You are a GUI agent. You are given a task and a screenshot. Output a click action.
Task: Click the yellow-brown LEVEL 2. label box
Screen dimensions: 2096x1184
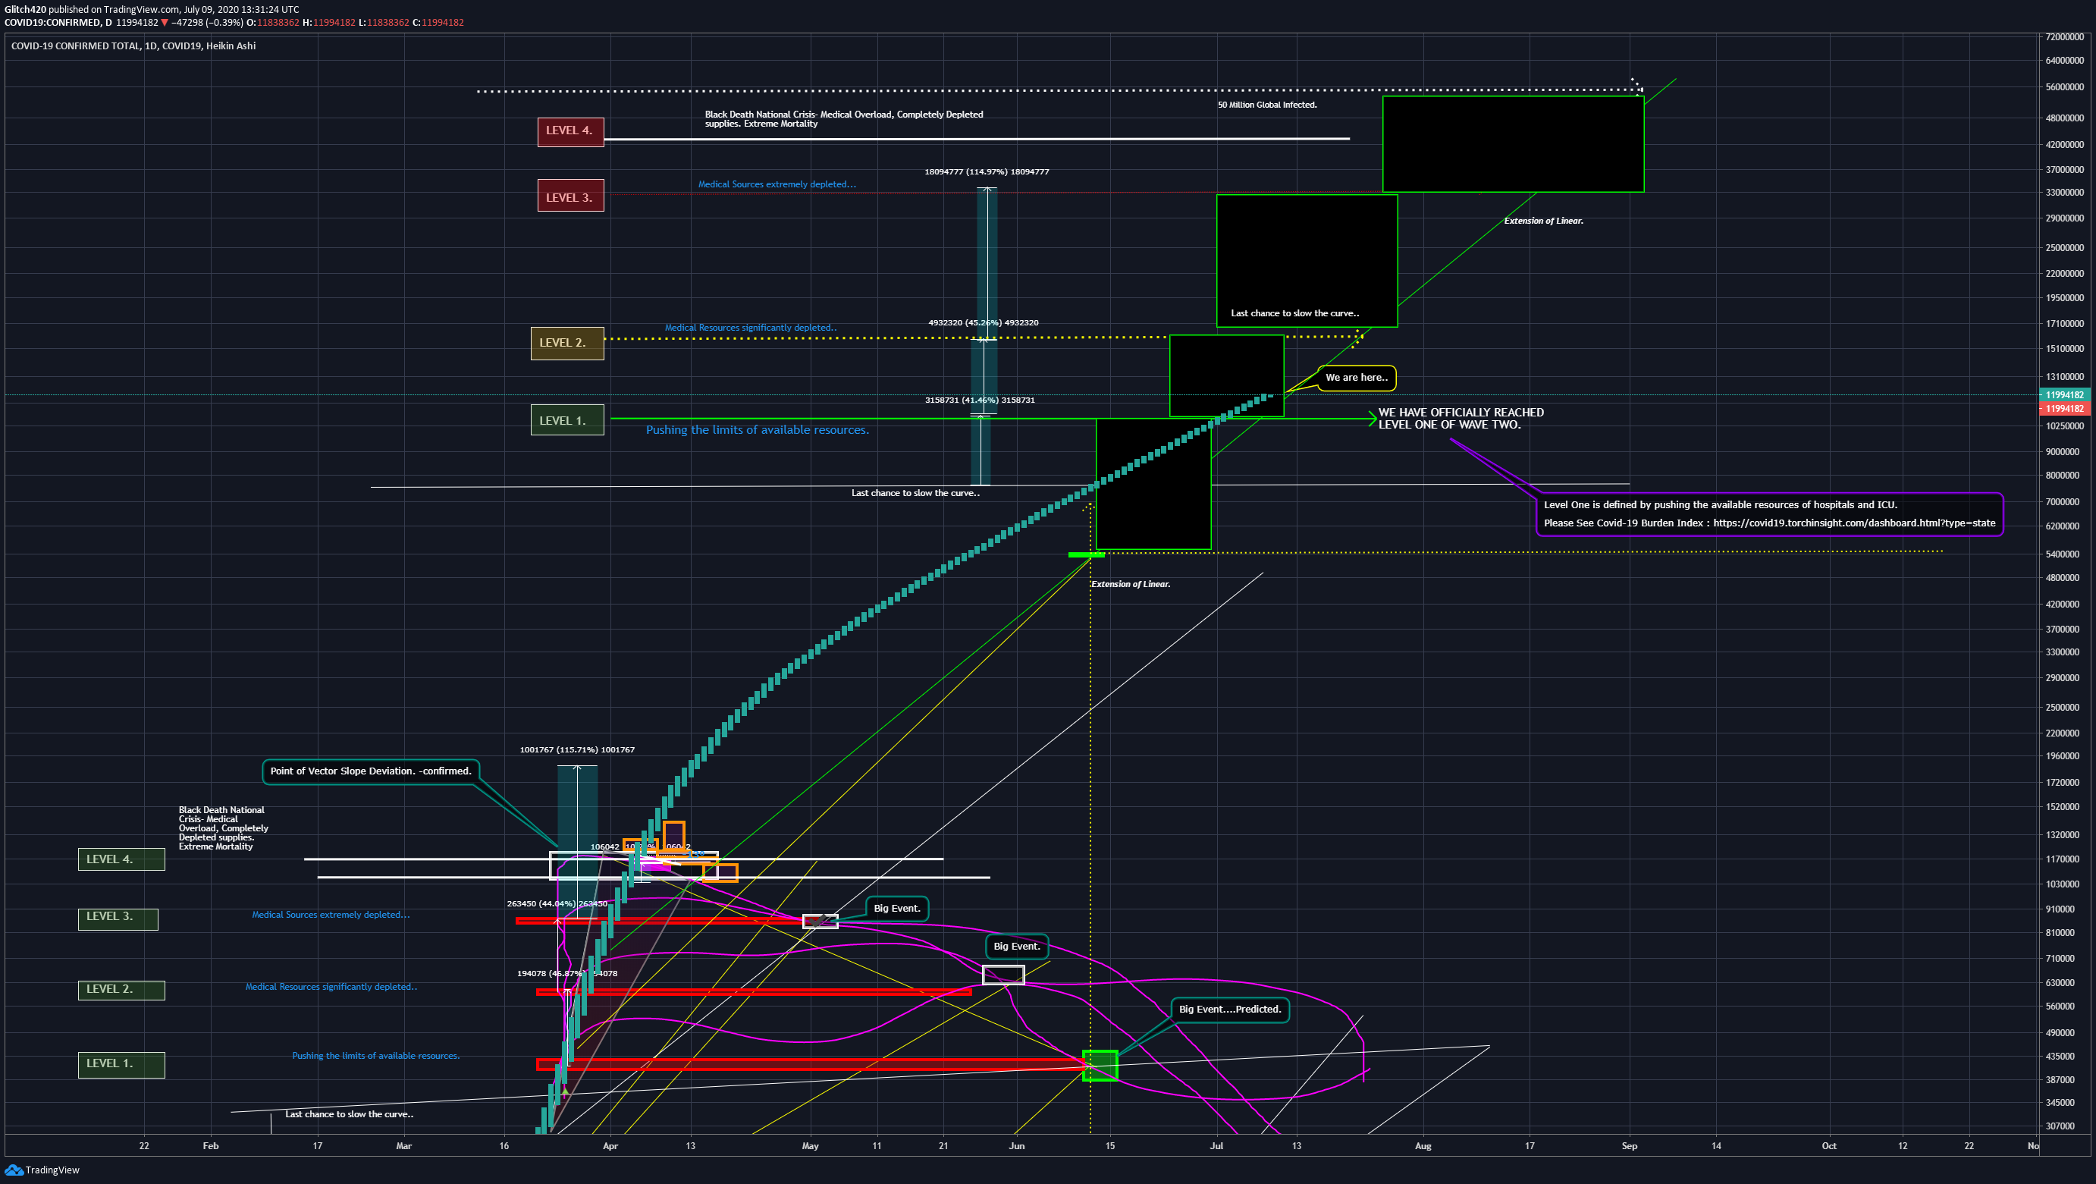tap(567, 343)
